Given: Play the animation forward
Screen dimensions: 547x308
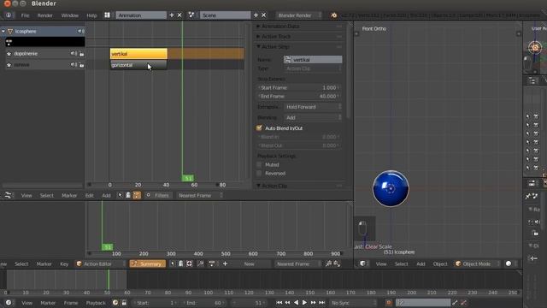Looking at the screenshot, I should (x=304, y=302).
